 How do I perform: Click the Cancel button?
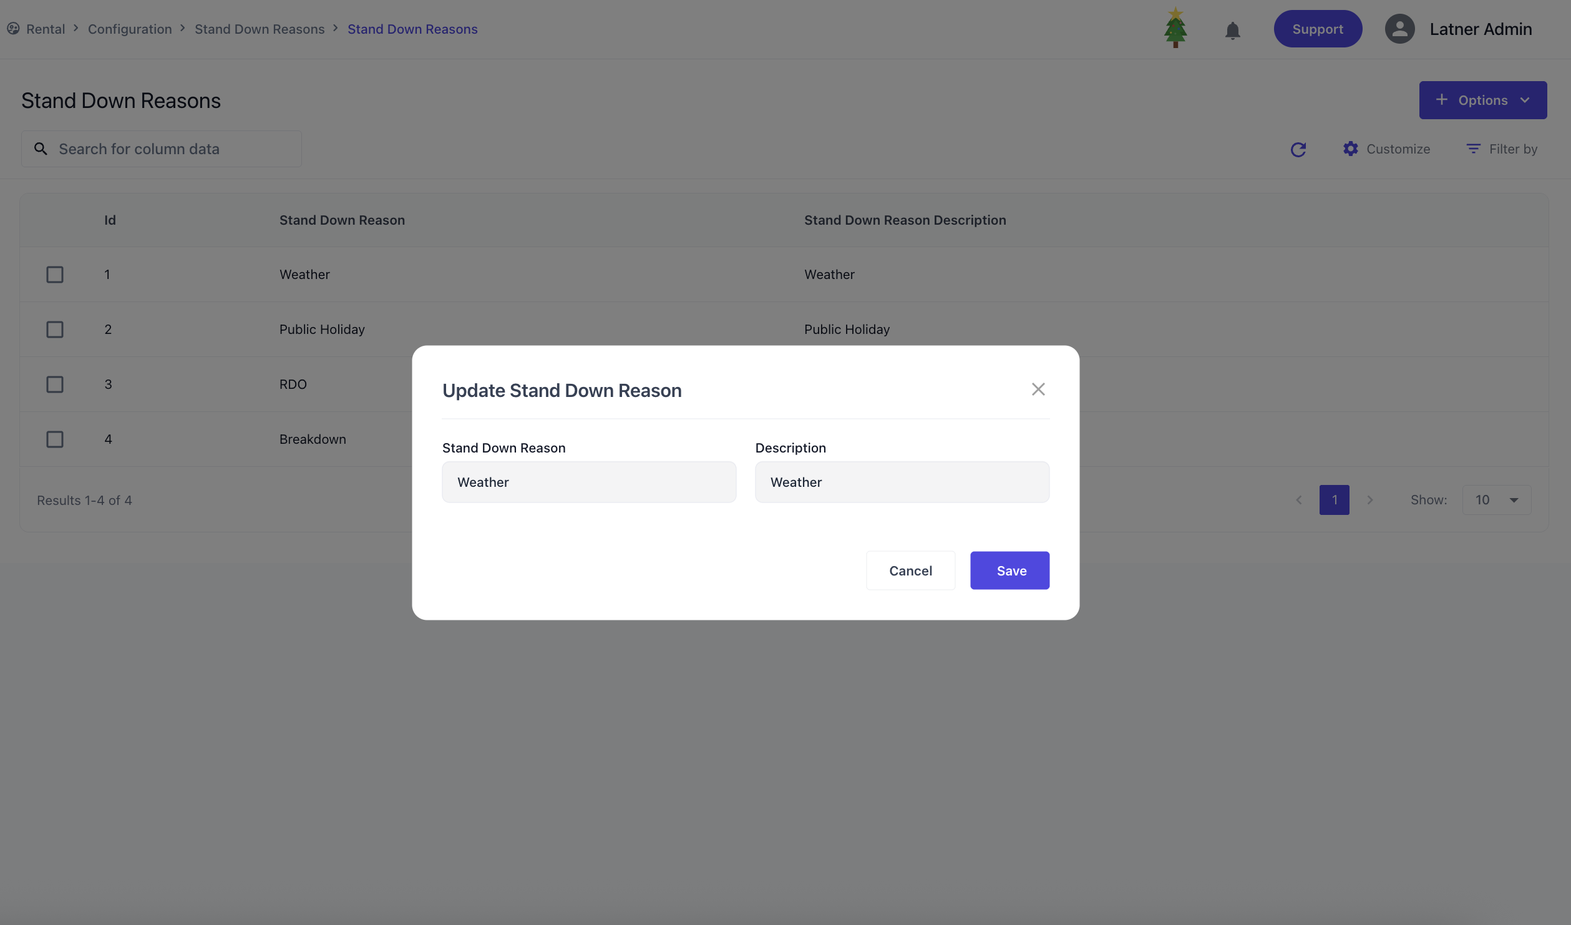pos(910,570)
